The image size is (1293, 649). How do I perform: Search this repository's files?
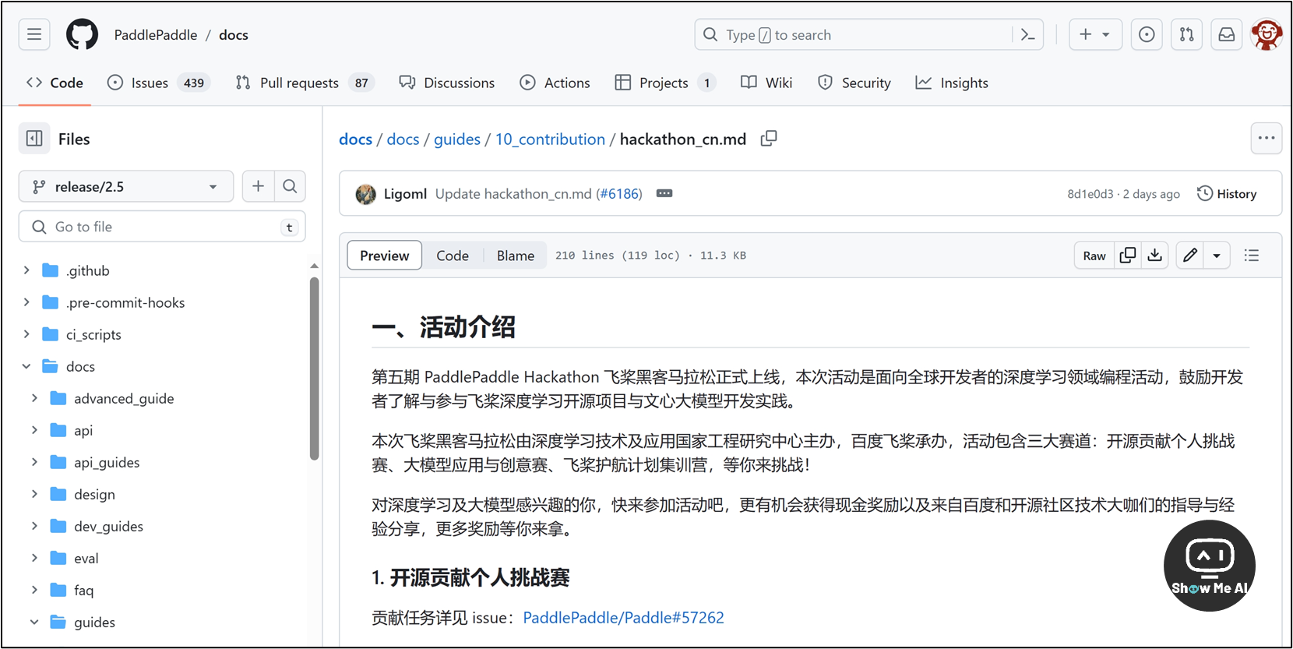[x=290, y=186]
